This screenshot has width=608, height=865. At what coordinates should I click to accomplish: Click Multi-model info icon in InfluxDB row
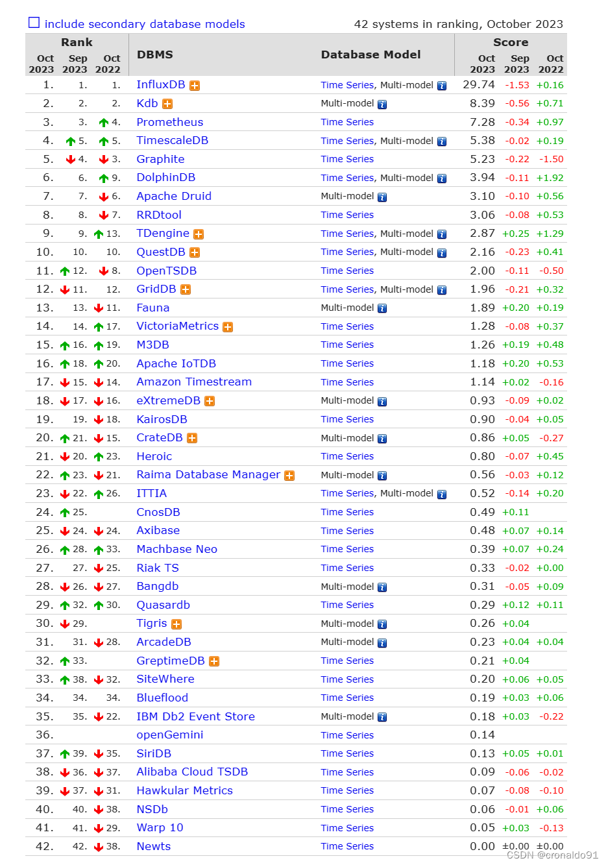pos(442,86)
